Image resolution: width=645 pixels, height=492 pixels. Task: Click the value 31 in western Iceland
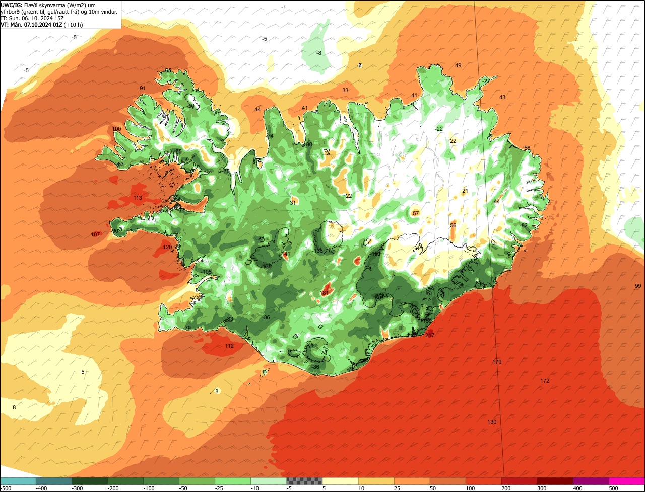tap(293, 203)
